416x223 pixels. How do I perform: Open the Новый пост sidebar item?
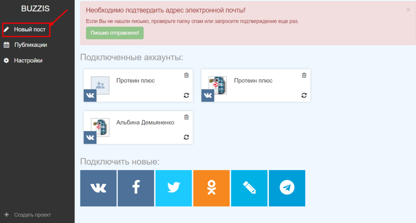coord(29,30)
